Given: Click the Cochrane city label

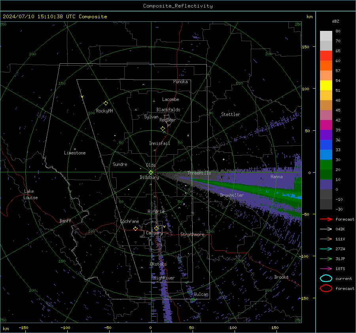Looking at the screenshot, I should click(x=129, y=221).
